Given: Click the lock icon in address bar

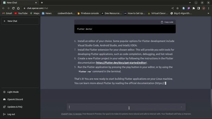Looking at the screenshot, I should coord(25,8).
